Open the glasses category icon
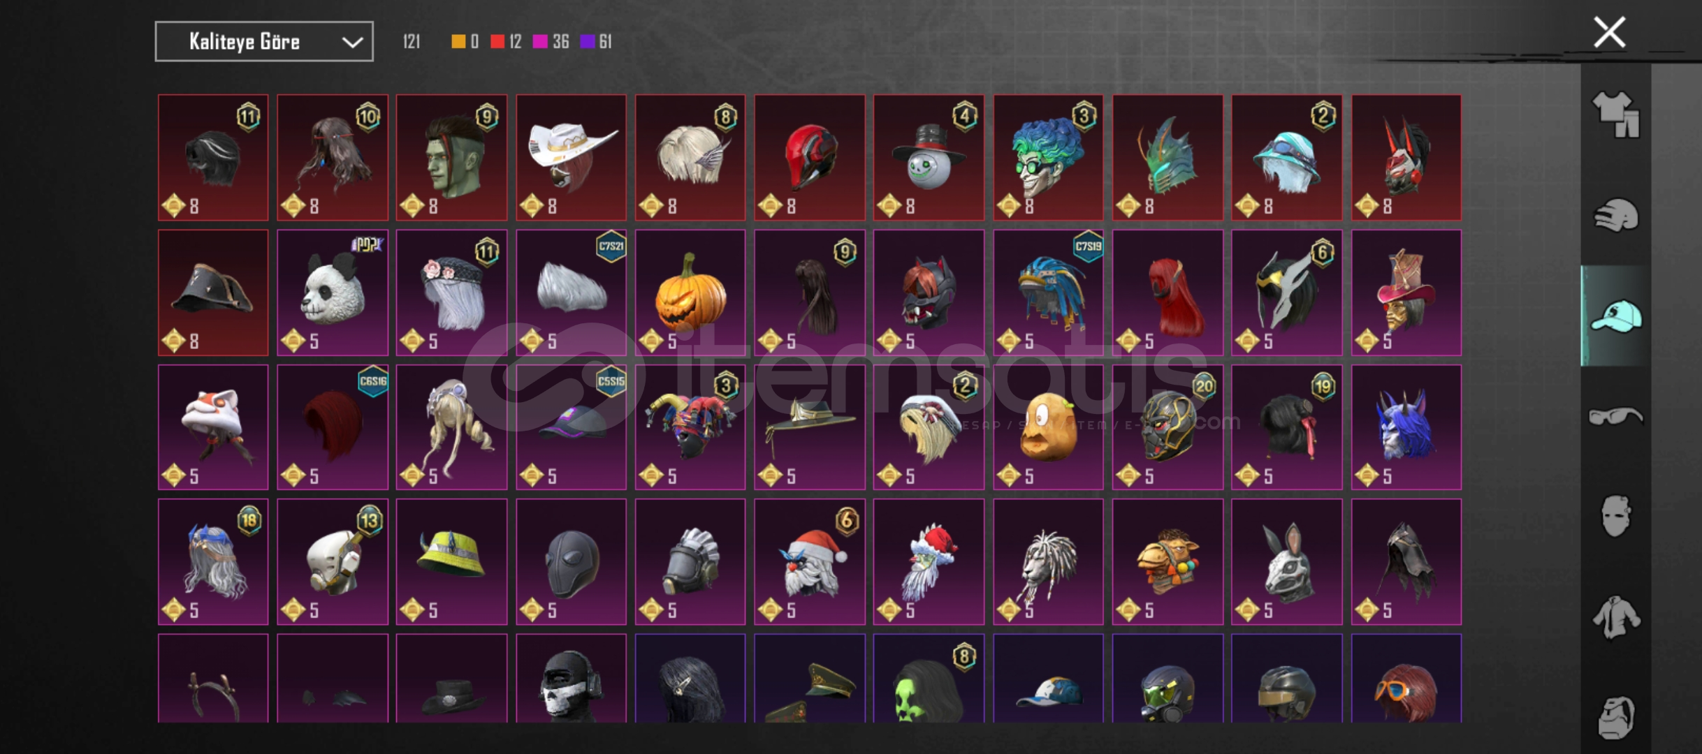Image resolution: width=1702 pixels, height=754 pixels. [x=1615, y=416]
